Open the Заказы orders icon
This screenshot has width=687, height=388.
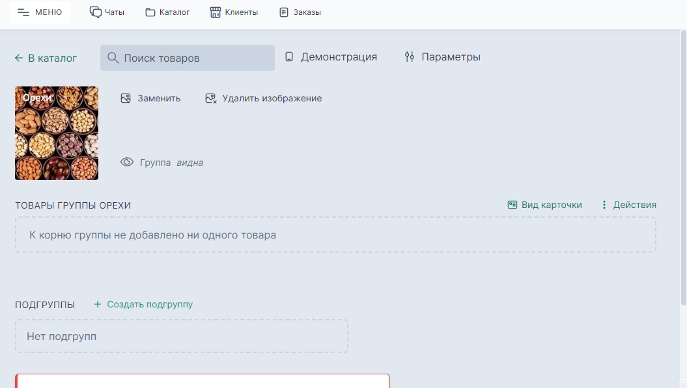[x=282, y=11]
